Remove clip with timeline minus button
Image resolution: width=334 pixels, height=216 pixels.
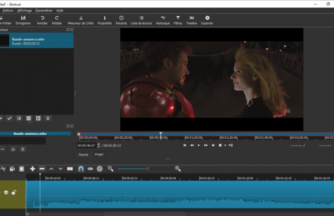click(x=42, y=169)
